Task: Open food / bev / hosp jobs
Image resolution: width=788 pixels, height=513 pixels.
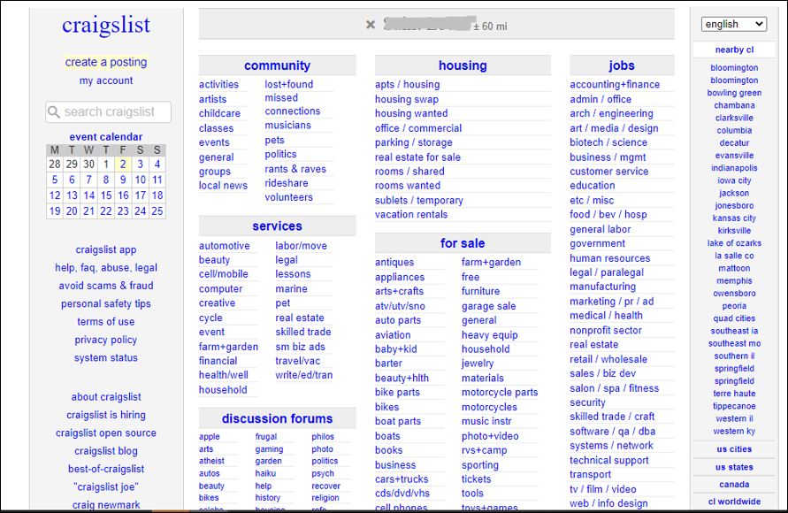Action: click(x=608, y=215)
